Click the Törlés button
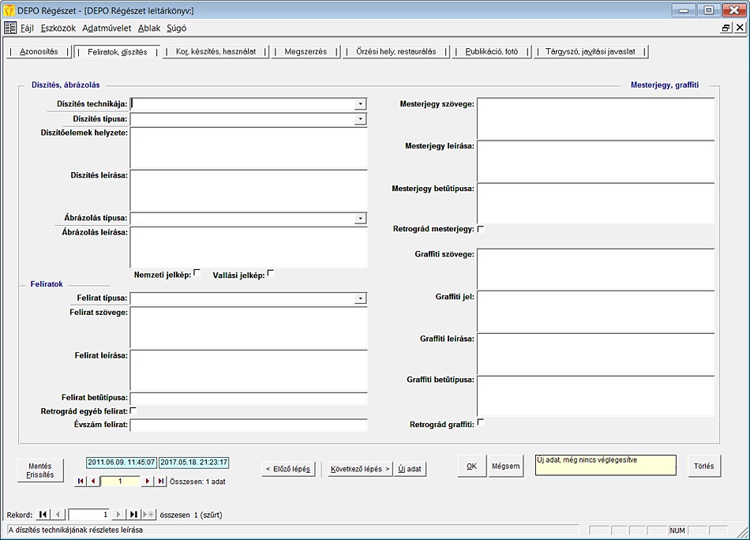 point(703,466)
